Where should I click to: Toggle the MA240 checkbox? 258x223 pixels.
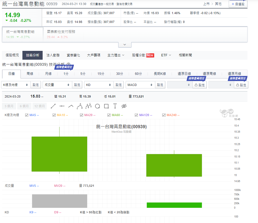pos(164,115)
